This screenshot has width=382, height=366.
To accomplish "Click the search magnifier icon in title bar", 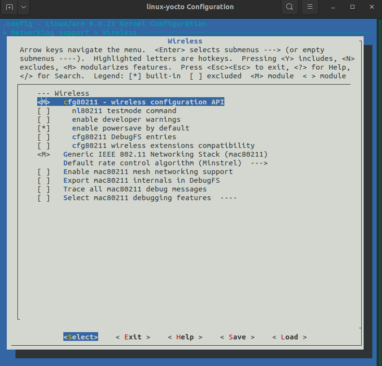I will [289, 7].
